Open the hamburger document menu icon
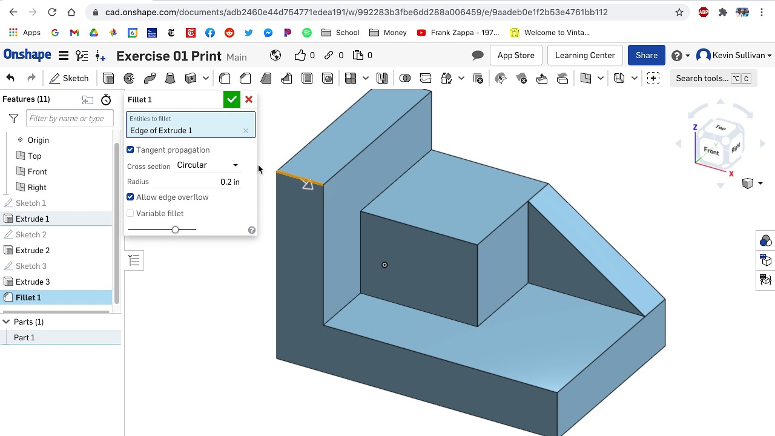The image size is (775, 436). (63, 56)
